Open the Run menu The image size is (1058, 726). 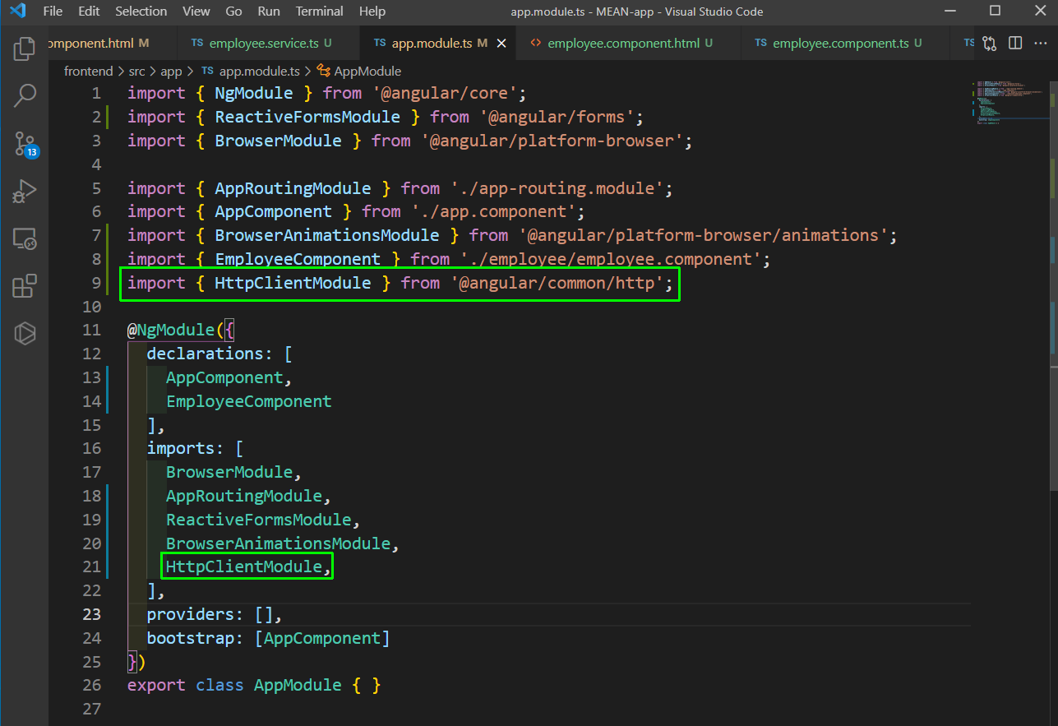pos(268,12)
